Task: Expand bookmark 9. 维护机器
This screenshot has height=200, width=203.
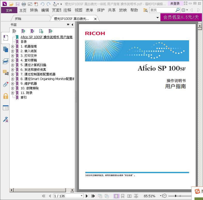Action: pos(13,84)
